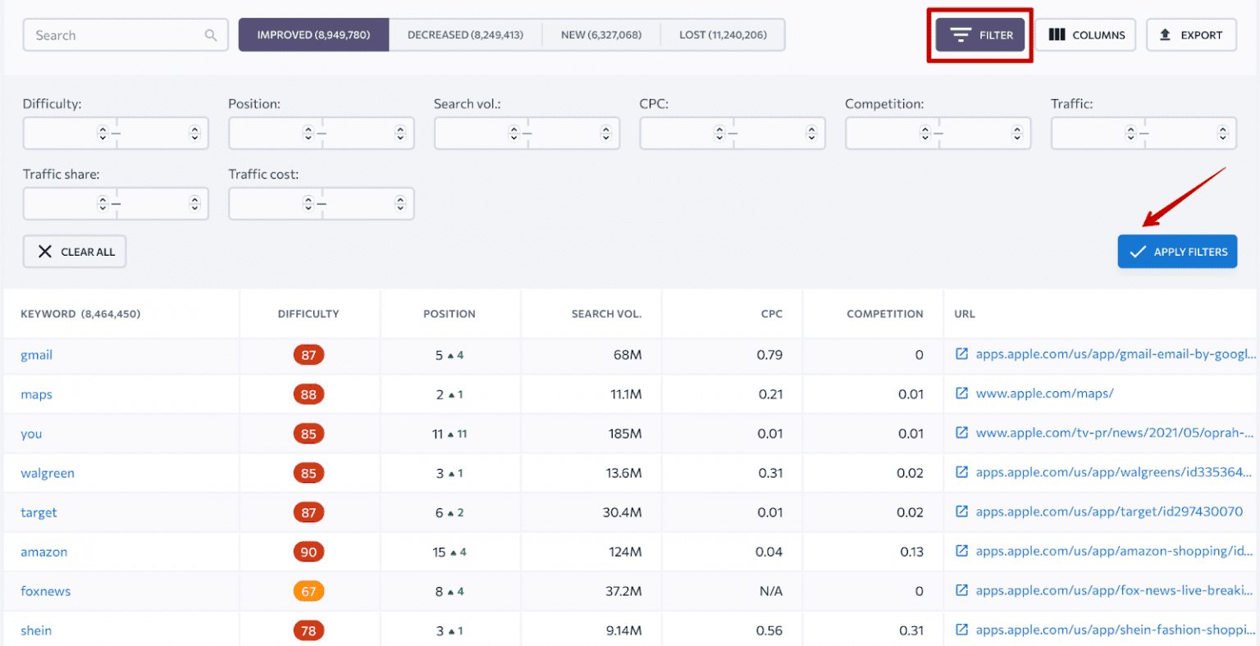The image size is (1260, 646).
Task: Click the Columns icon
Action: click(1058, 34)
